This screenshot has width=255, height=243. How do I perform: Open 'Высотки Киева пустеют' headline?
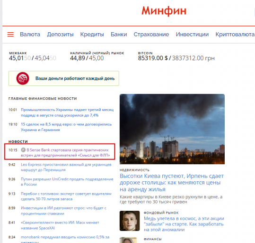[x=172, y=183]
